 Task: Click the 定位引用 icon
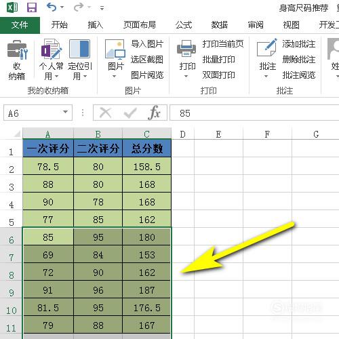79,49
